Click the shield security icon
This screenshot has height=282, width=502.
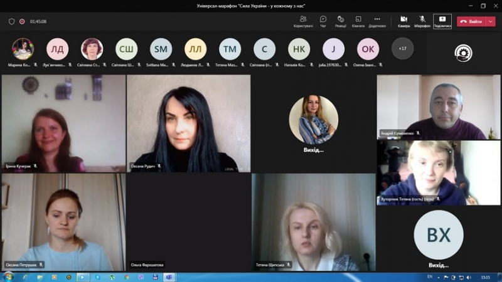[11, 21]
